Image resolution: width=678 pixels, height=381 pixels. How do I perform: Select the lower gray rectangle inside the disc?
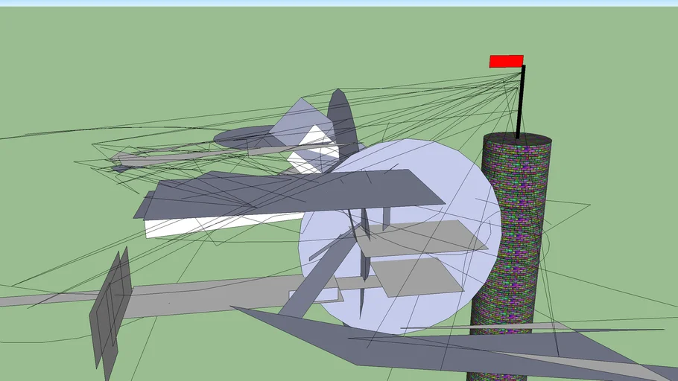pos(417,278)
